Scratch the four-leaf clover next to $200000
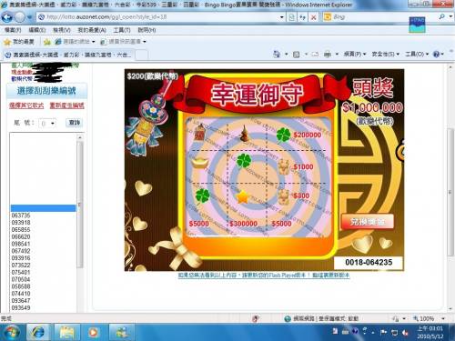This screenshot has height=341, width=455. tap(283, 135)
